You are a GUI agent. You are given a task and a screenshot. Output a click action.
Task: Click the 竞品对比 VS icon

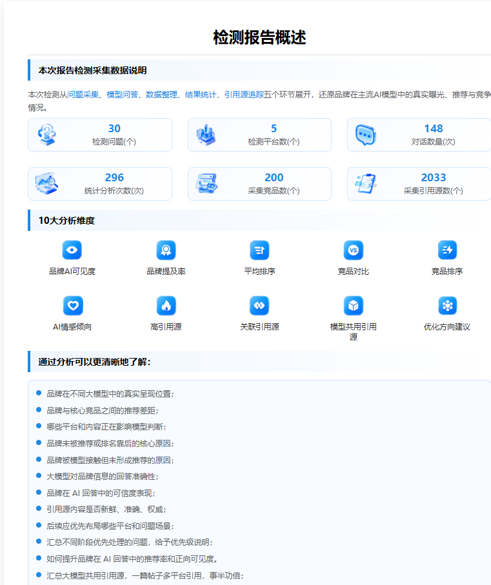point(354,250)
